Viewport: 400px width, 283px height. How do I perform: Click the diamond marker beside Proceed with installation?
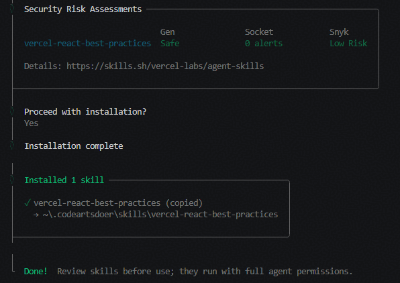click(12, 111)
